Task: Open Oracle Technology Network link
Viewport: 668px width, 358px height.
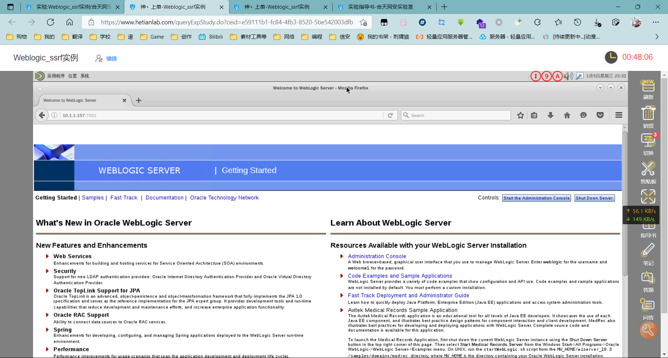Action: click(224, 197)
